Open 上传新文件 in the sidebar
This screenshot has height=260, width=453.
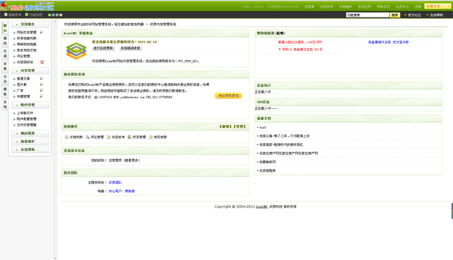[x=25, y=113]
